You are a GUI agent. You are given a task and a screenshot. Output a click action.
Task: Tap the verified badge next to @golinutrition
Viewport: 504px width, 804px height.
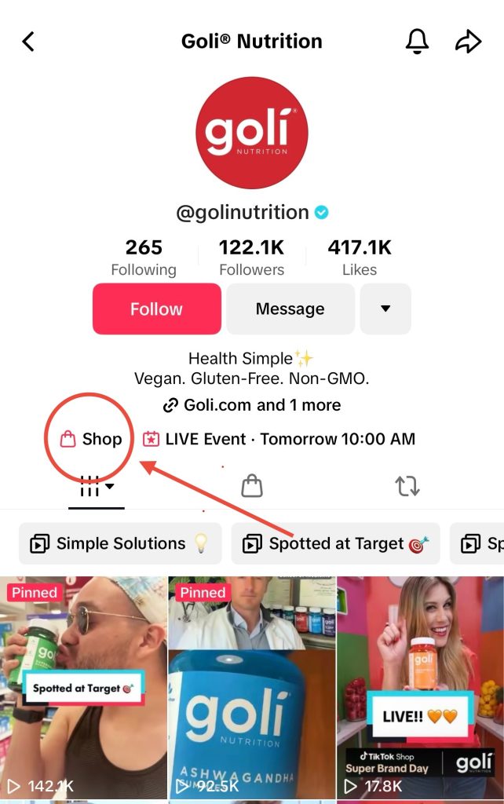click(323, 212)
